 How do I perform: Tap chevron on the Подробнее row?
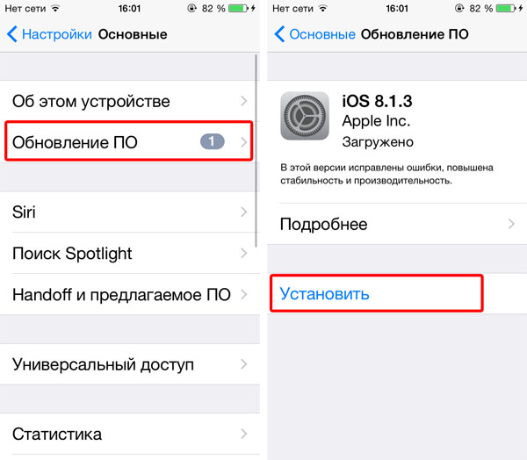(x=511, y=224)
